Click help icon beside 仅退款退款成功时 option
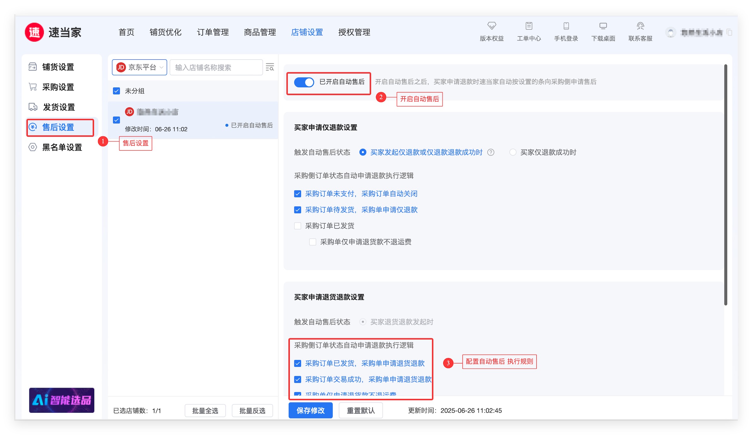 click(x=491, y=152)
